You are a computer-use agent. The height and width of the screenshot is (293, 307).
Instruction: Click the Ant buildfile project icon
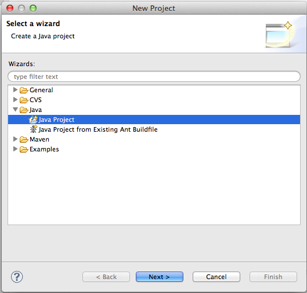click(x=33, y=129)
